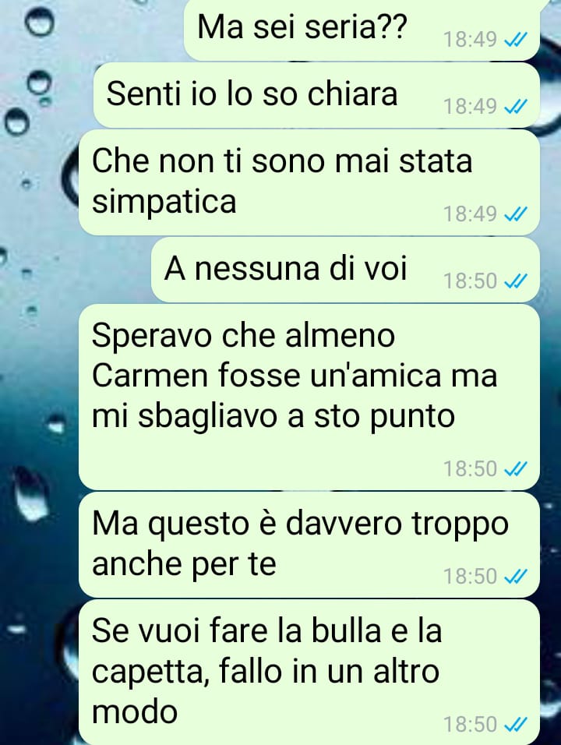The height and width of the screenshot is (745, 561).
Task: Select the 'Se vuoi fare la bulla' message
Action: click(309, 673)
